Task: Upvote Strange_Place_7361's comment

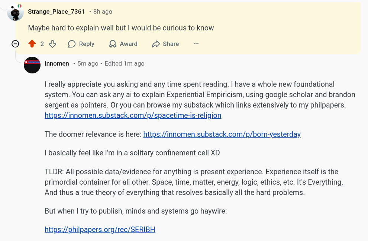Action: coord(32,44)
